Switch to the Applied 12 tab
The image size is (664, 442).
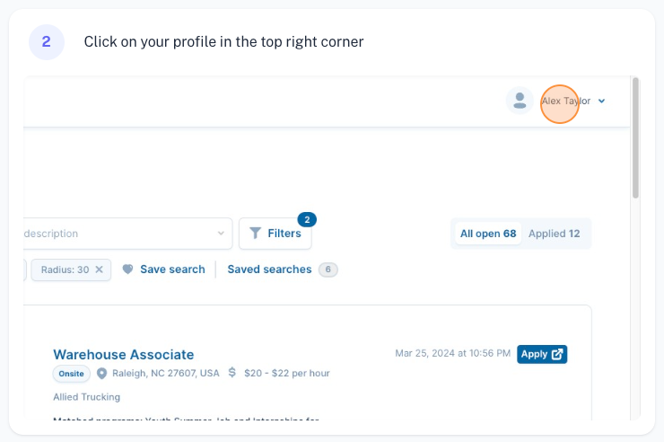(554, 234)
